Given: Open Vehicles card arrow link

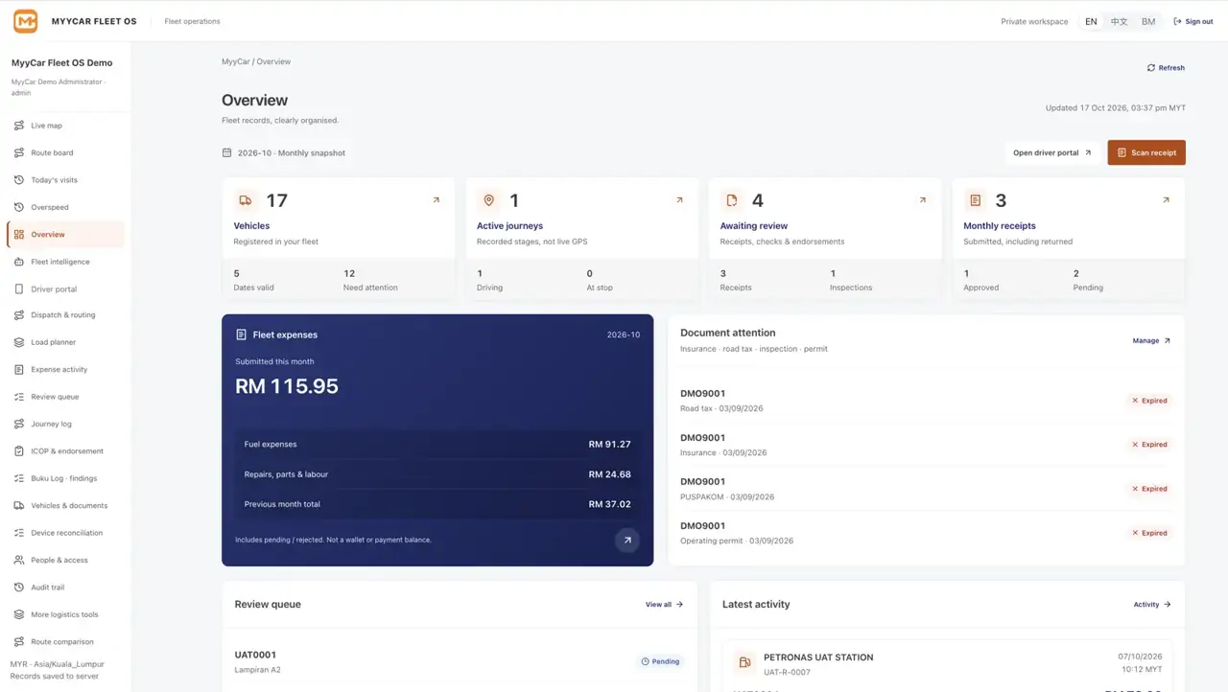Looking at the screenshot, I should [x=436, y=200].
